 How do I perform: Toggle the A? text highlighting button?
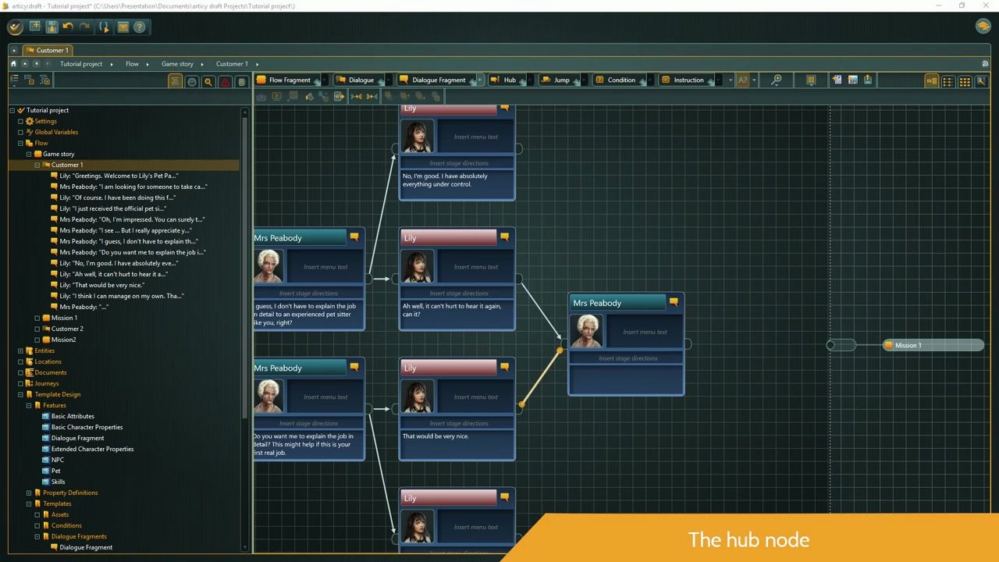pyautogui.click(x=743, y=80)
